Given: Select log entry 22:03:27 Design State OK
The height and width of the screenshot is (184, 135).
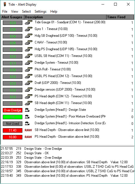Looking at the screenshot, I should (x=67, y=153).
